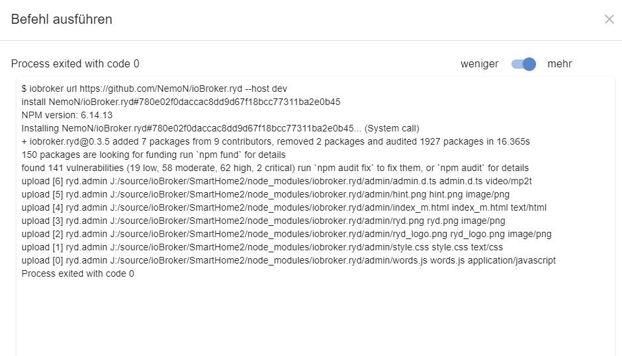Select the 'mehr' label beside the switch
This screenshot has height=356, width=622.
point(559,64)
